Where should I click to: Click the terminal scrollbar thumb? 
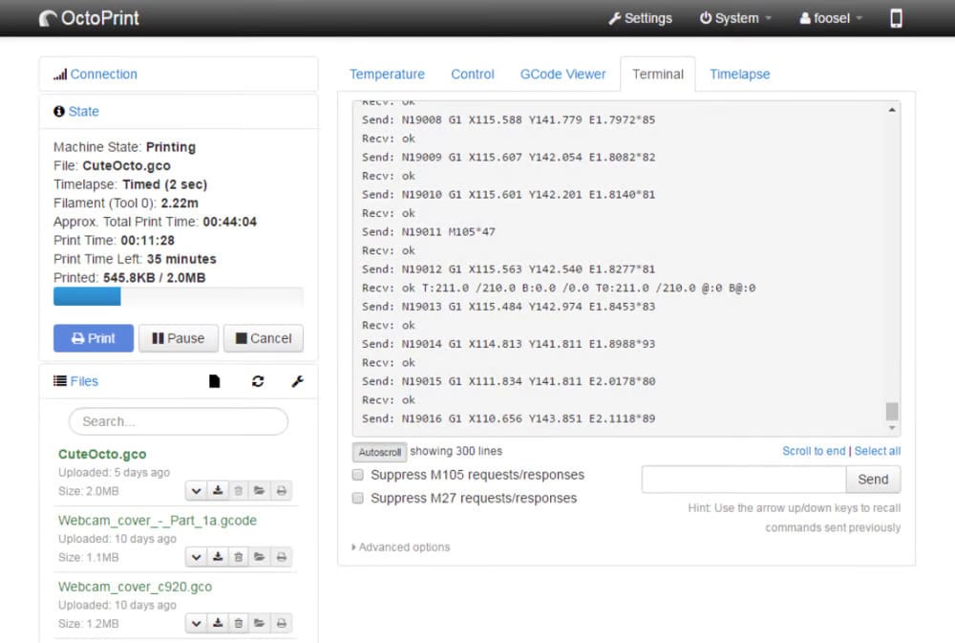click(x=892, y=412)
